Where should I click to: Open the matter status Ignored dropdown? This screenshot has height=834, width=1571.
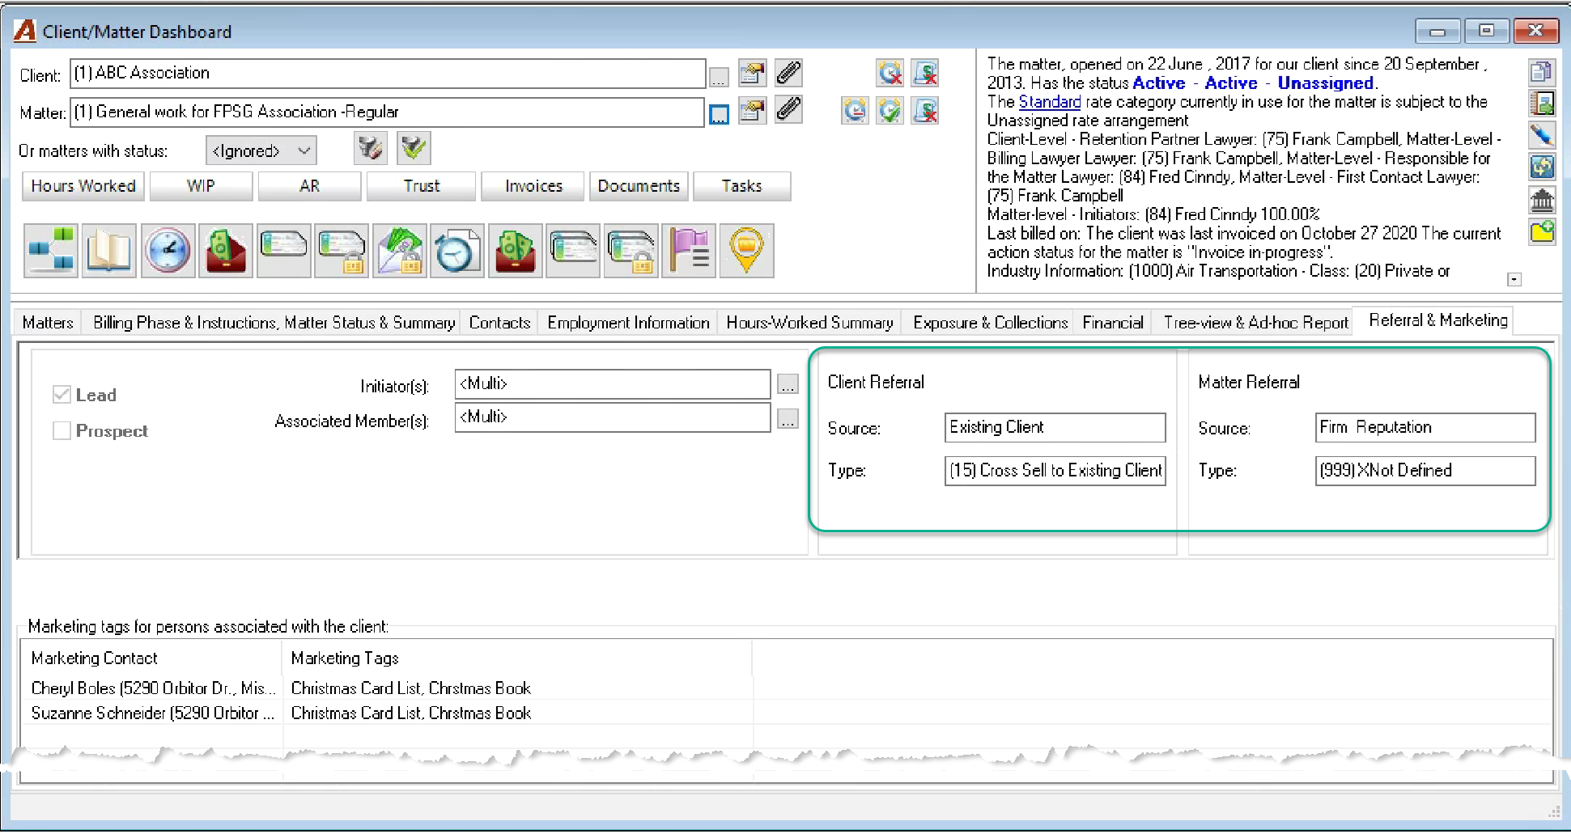click(x=261, y=150)
